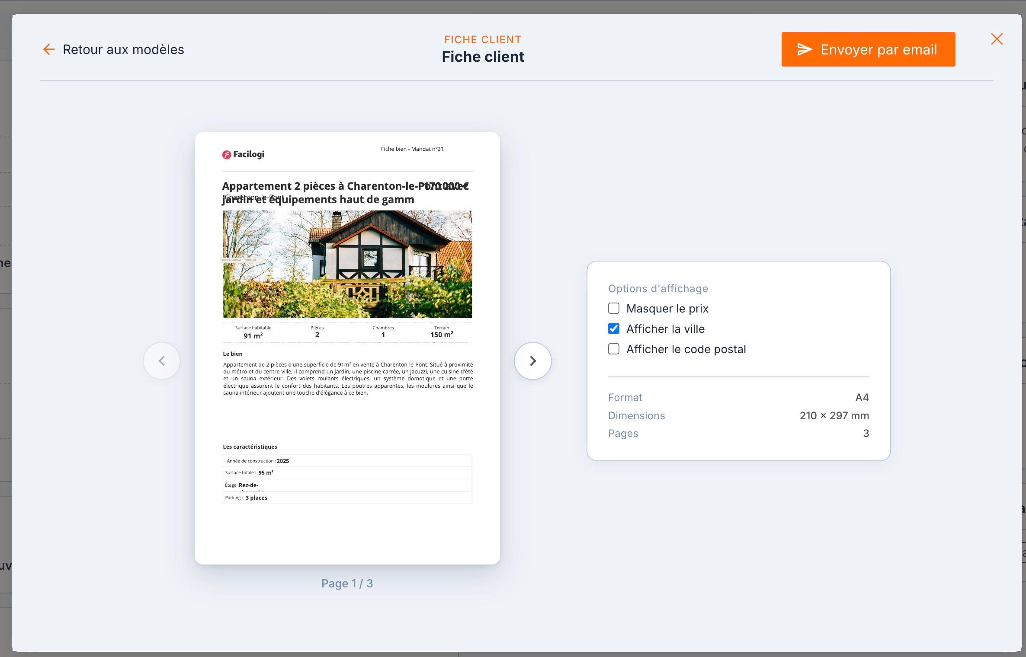The width and height of the screenshot is (1026, 657).
Task: Click Retour aux modèles link text
Action: coord(123,49)
